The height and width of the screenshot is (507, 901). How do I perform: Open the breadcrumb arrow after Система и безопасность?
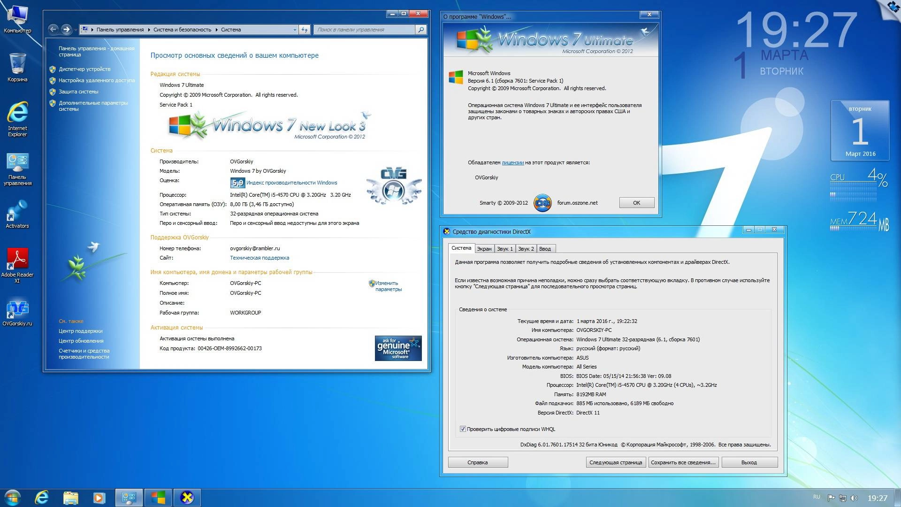(215, 29)
